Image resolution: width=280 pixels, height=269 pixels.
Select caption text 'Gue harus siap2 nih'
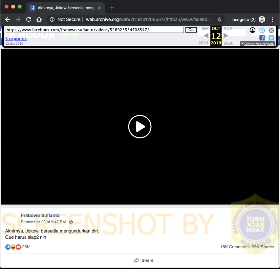26,237
